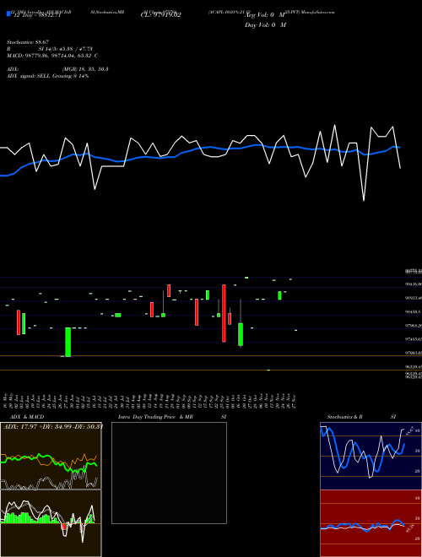This screenshot has width=422, height=557.
Task: Click 'ADX: 17.97 +DY: 34.99 -DY: 50.31' header
Action: [52, 426]
